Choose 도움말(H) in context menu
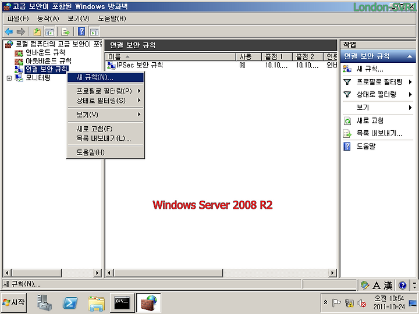The image size is (419, 314). tap(105, 152)
